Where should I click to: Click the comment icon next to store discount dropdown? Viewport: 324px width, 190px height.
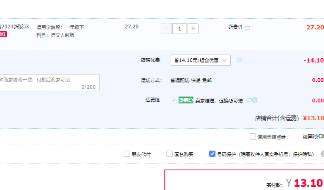(x=239, y=60)
